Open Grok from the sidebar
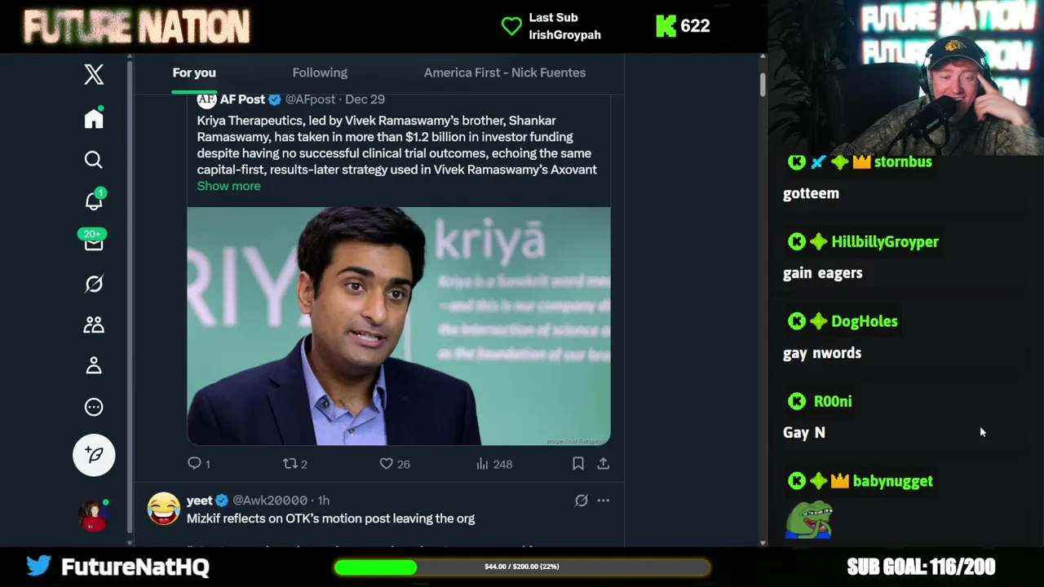Screen dimensions: 1044x587 (94, 284)
